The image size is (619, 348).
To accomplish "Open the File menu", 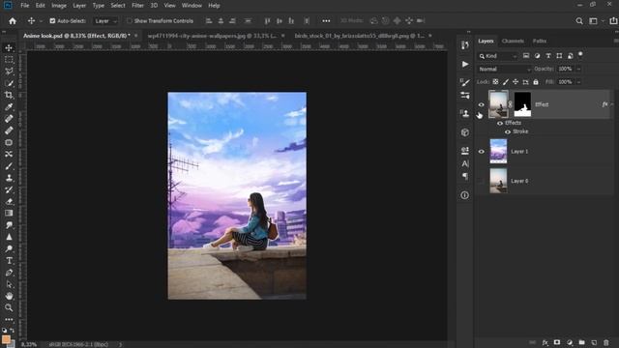I will tap(24, 6).
